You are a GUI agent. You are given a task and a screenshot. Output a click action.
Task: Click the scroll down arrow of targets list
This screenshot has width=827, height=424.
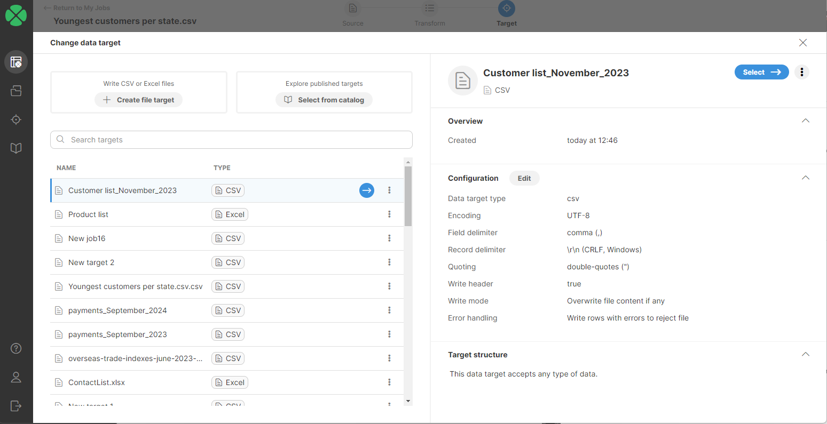click(408, 401)
